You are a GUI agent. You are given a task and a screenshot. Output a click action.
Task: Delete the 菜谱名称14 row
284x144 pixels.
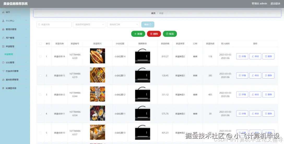coord(268,56)
